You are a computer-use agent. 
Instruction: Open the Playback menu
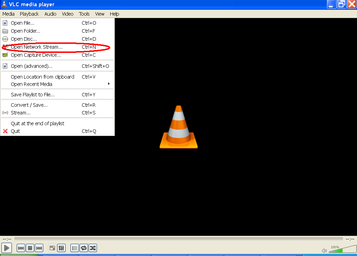29,14
